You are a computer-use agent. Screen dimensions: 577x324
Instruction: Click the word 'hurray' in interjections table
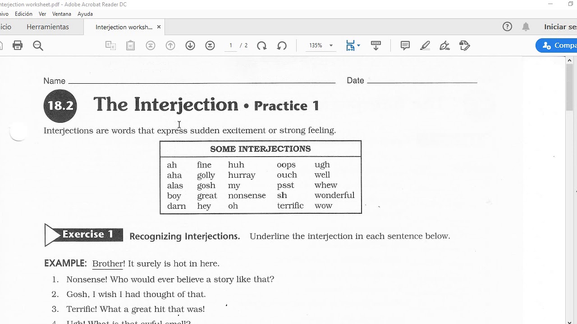tap(242, 175)
